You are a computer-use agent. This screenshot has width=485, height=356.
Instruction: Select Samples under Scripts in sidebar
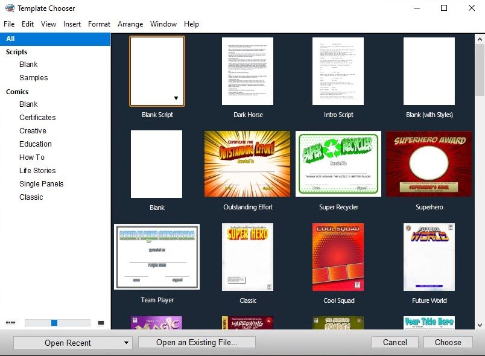(33, 78)
